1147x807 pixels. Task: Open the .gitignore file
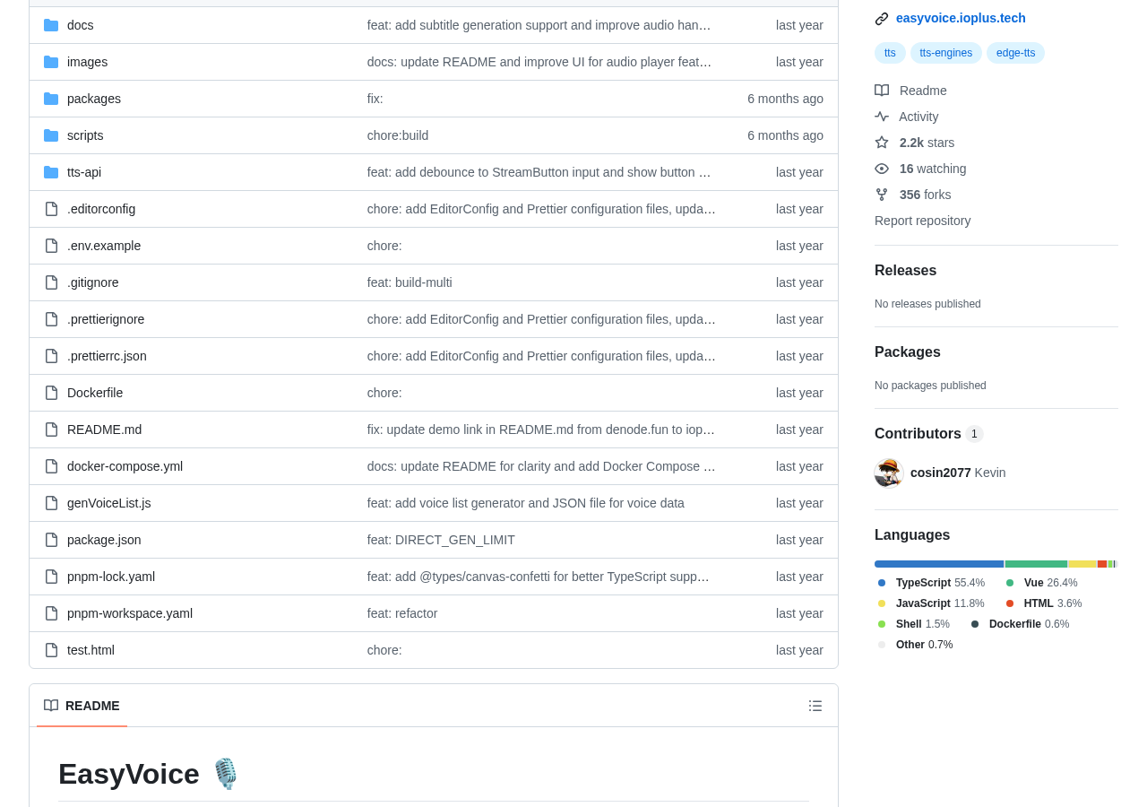coord(92,282)
